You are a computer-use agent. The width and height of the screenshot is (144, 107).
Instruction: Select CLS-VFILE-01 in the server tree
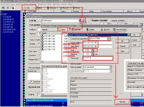8,32
